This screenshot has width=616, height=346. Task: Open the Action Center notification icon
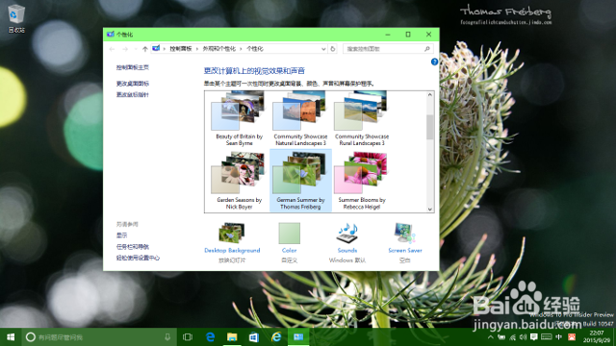point(533,337)
